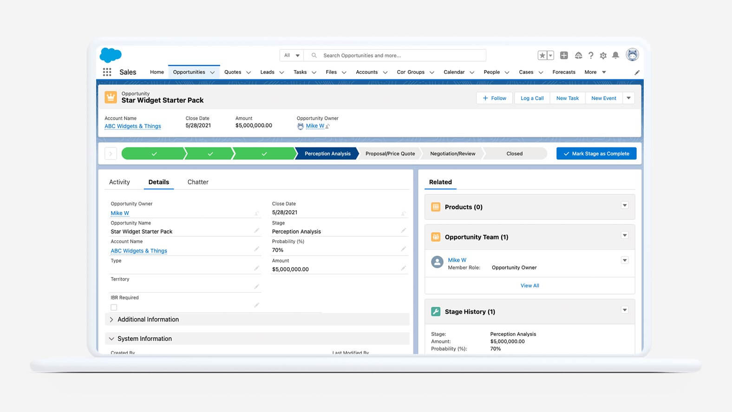This screenshot has width=732, height=412.
Task: Edit Territory field pencil icon
Action: point(256,287)
